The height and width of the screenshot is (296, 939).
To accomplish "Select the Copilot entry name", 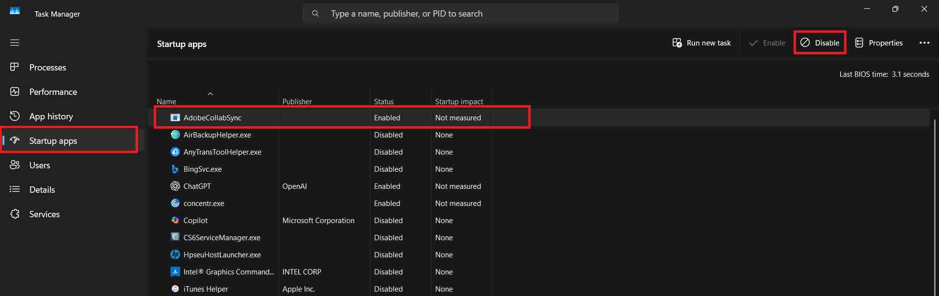I will point(195,221).
